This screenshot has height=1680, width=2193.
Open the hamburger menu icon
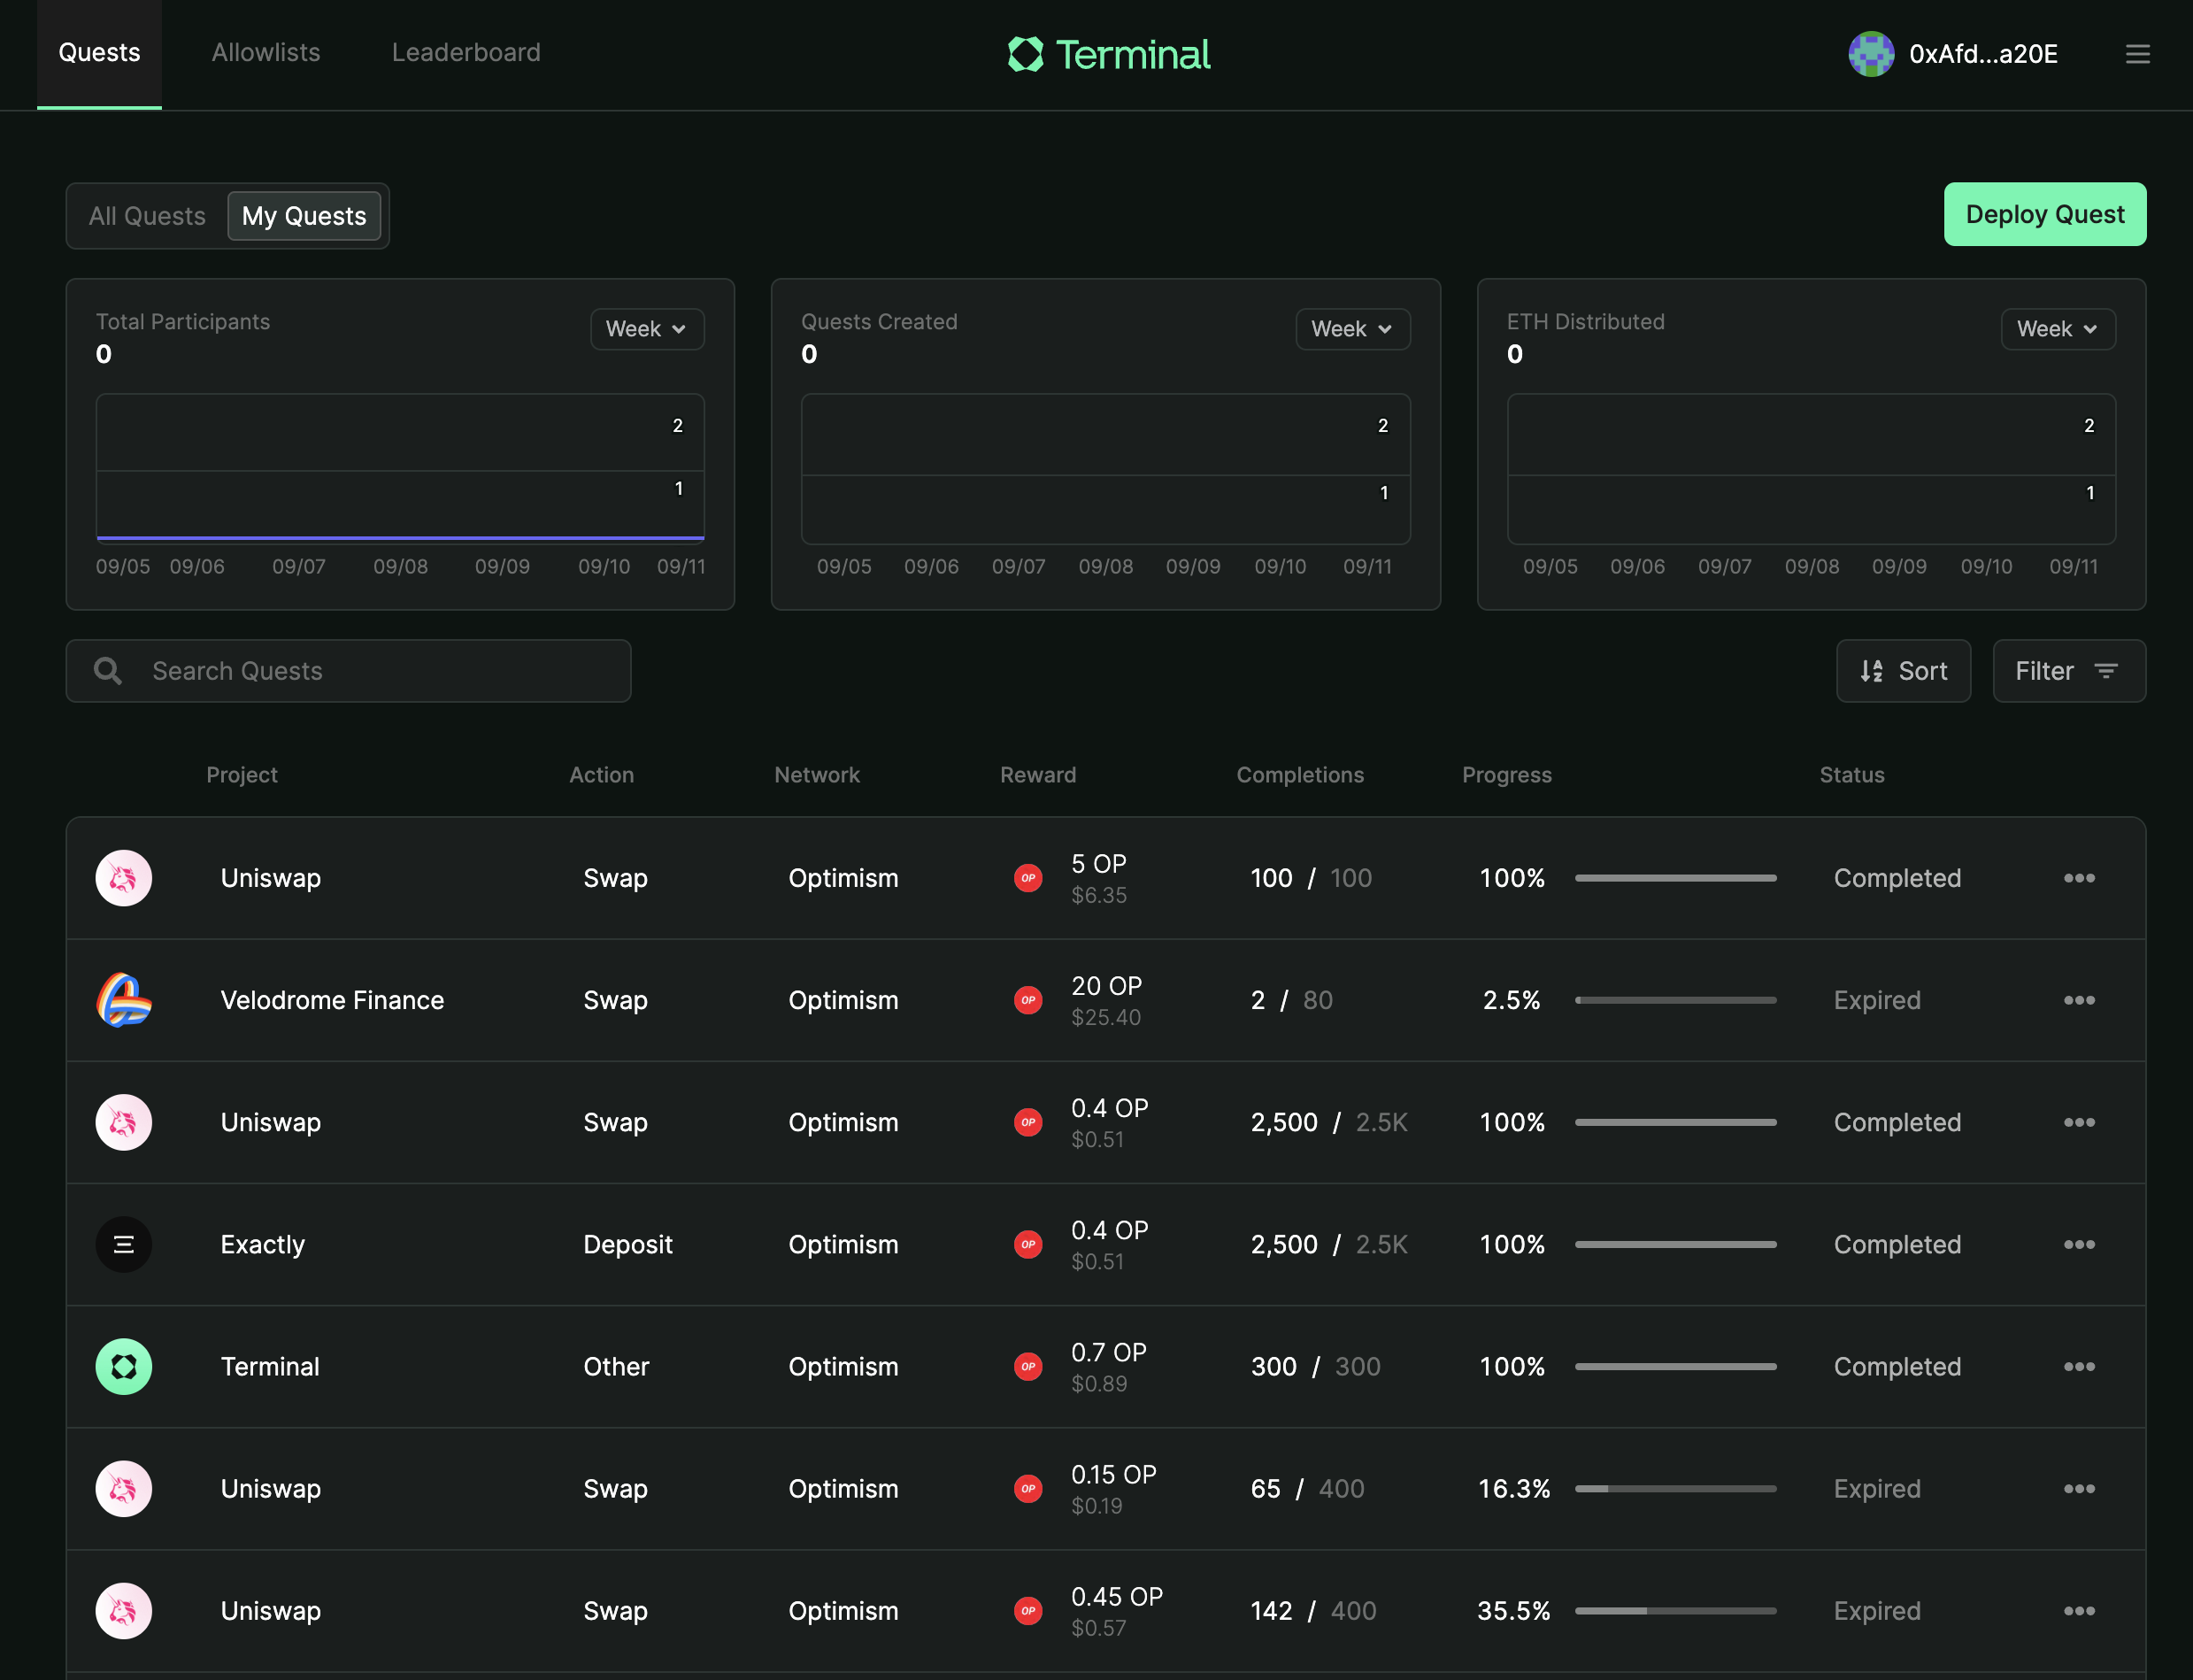[x=2137, y=54]
